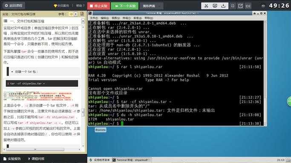The height and width of the screenshot is (163, 291).
Task: Open the tar command screenshot thumbnail
Action: click(x=38, y=96)
